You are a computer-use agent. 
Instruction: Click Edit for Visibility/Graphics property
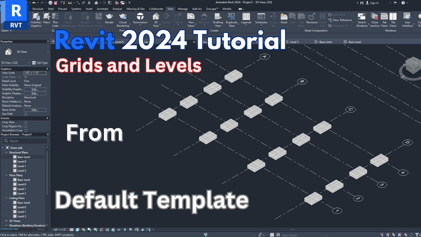tap(35, 89)
